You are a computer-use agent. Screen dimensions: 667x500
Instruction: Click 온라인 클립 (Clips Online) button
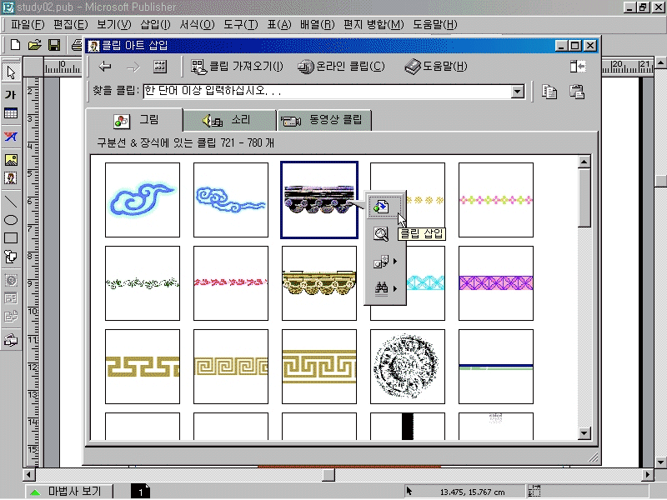(342, 67)
